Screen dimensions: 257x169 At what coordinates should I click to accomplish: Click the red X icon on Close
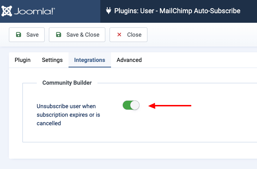pos(119,35)
